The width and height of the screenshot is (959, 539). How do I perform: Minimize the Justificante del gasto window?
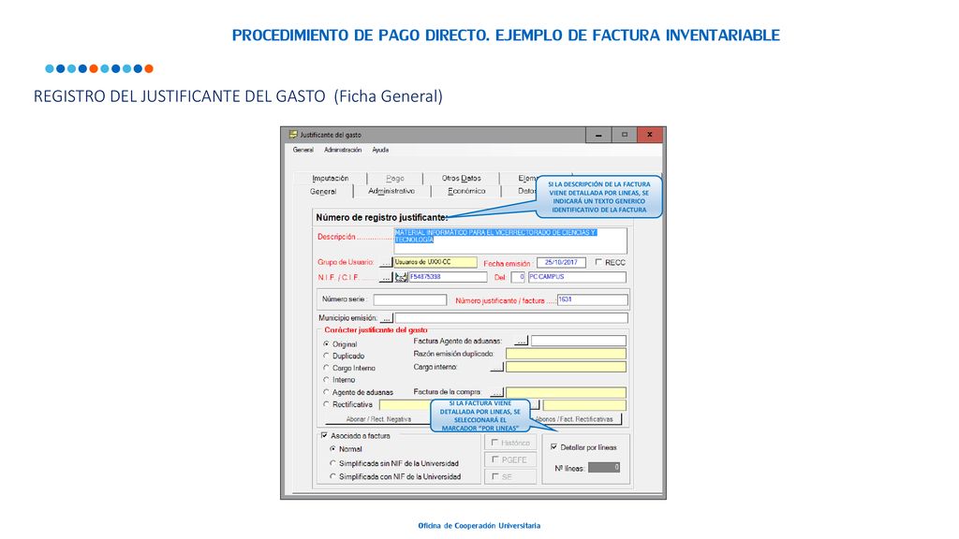click(x=598, y=135)
